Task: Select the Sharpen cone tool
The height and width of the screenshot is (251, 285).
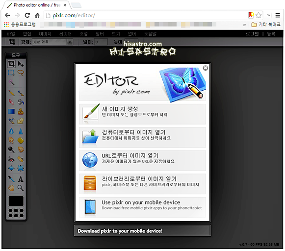Action: (x=21, y=131)
